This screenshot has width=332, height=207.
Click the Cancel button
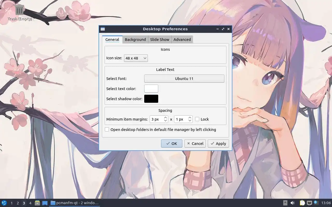[x=195, y=144]
